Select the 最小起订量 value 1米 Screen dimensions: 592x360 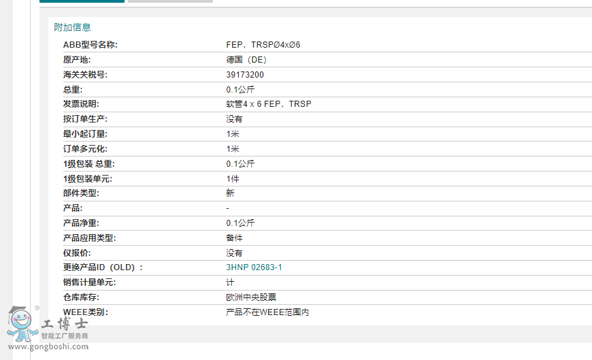233,134
